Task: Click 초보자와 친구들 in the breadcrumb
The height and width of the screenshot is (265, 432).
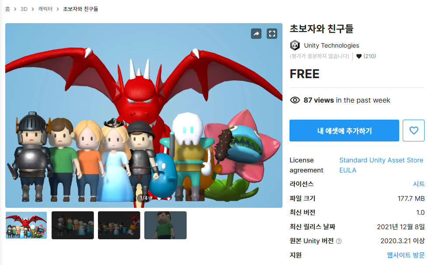Action: (80, 9)
